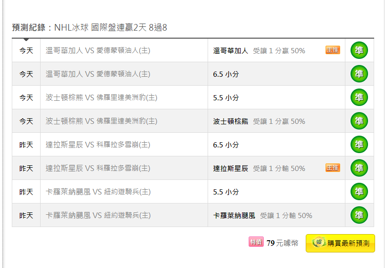Screen dimensions: 385x268
Task: Open the 達拉斯星辰 VS 科羅拉多雪崩 6.5 小分 matchup
Action: [x=98, y=145]
